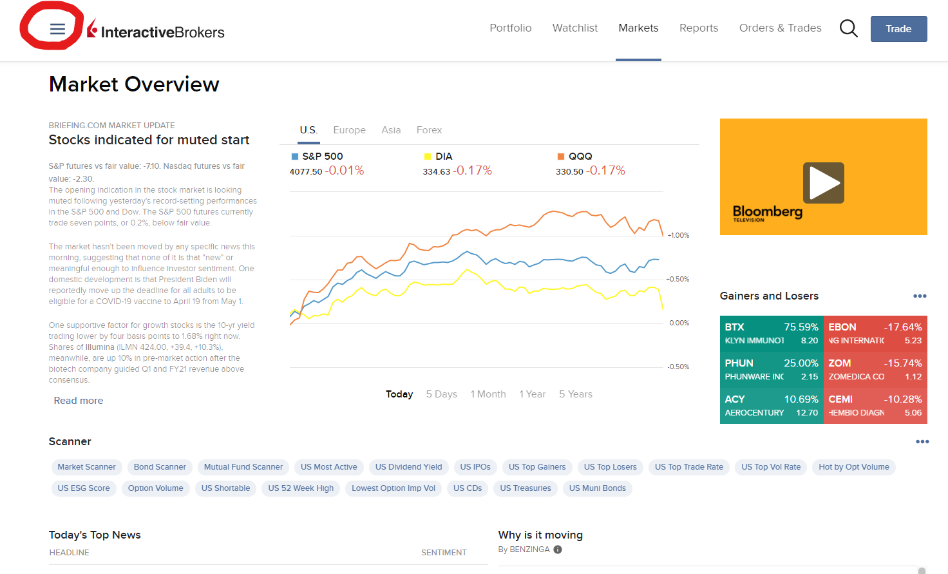
Task: Go to the Portfolio tab
Action: click(511, 28)
